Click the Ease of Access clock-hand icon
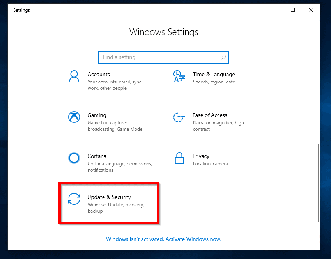Viewport: 331px width, 259px height. [x=179, y=117]
